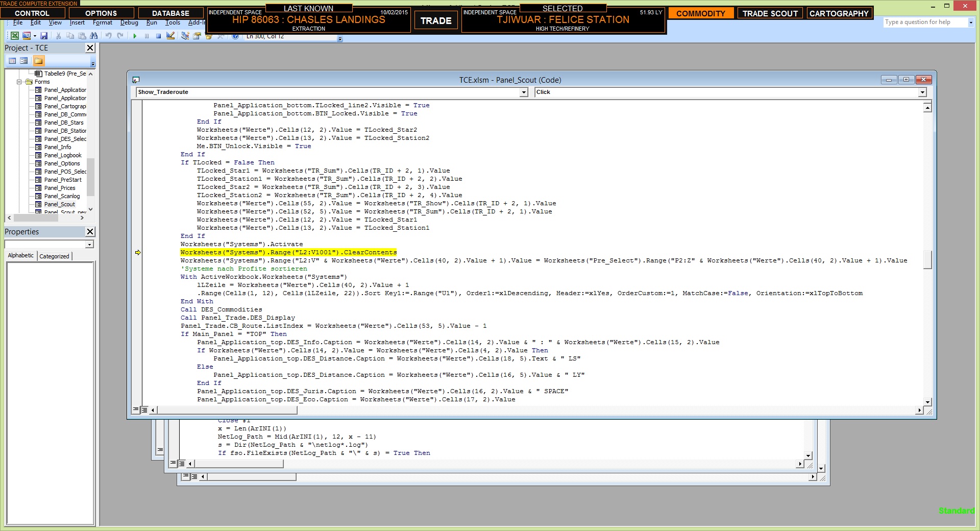Select Panel_Prices in the project tree

60,188
